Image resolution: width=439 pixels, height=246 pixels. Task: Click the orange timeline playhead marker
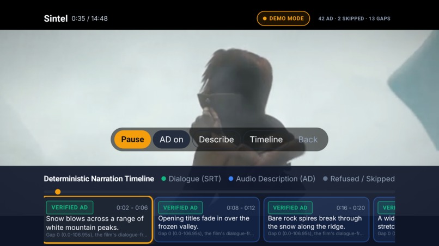pyautogui.click(x=58, y=192)
